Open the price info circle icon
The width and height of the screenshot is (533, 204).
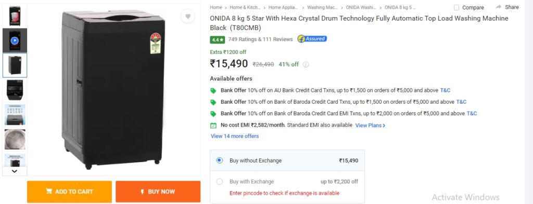tap(306, 64)
